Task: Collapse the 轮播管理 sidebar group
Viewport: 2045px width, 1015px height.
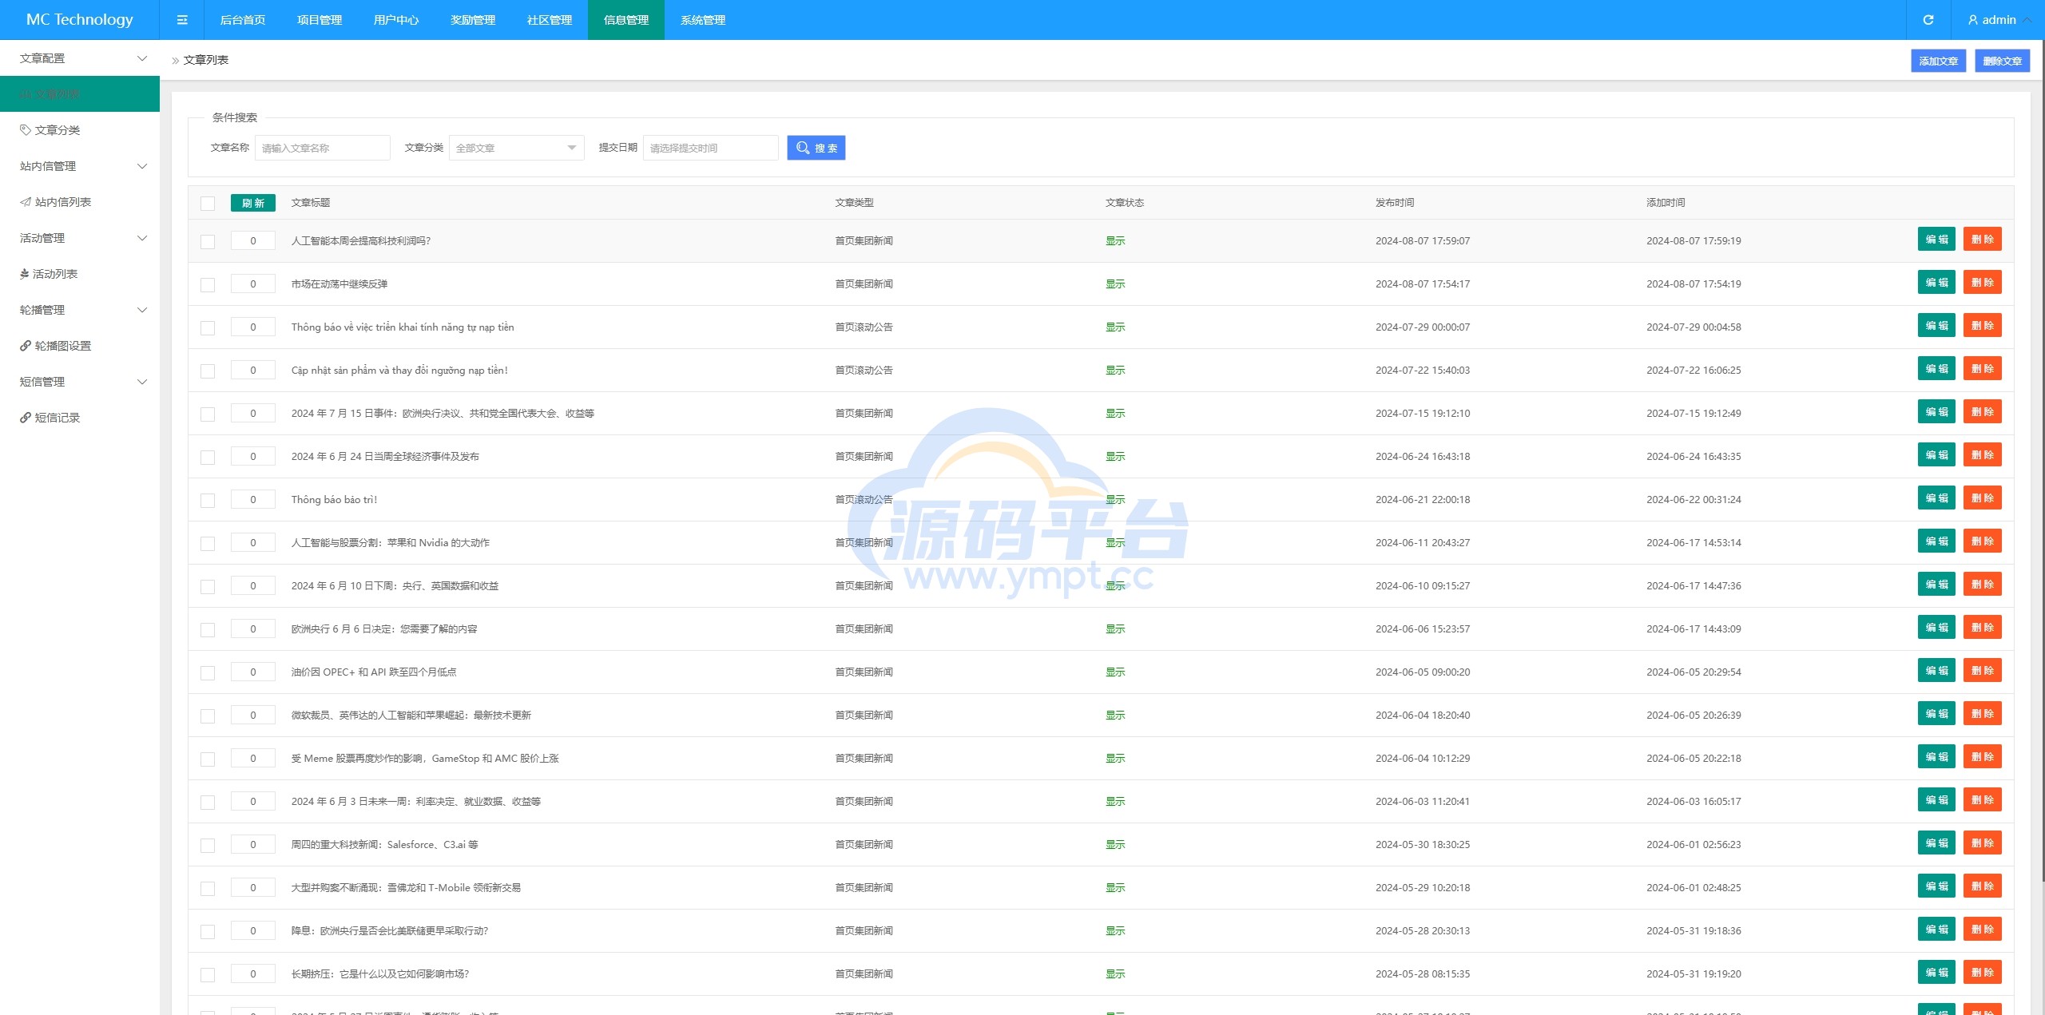Action: click(x=80, y=310)
